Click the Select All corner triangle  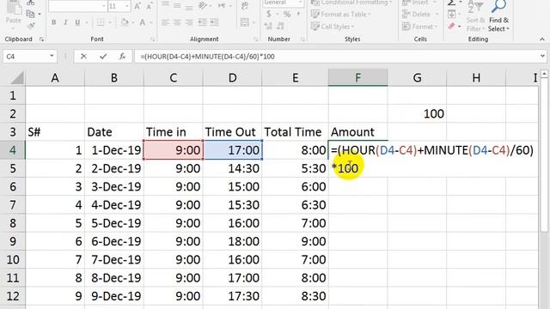click(x=16, y=78)
